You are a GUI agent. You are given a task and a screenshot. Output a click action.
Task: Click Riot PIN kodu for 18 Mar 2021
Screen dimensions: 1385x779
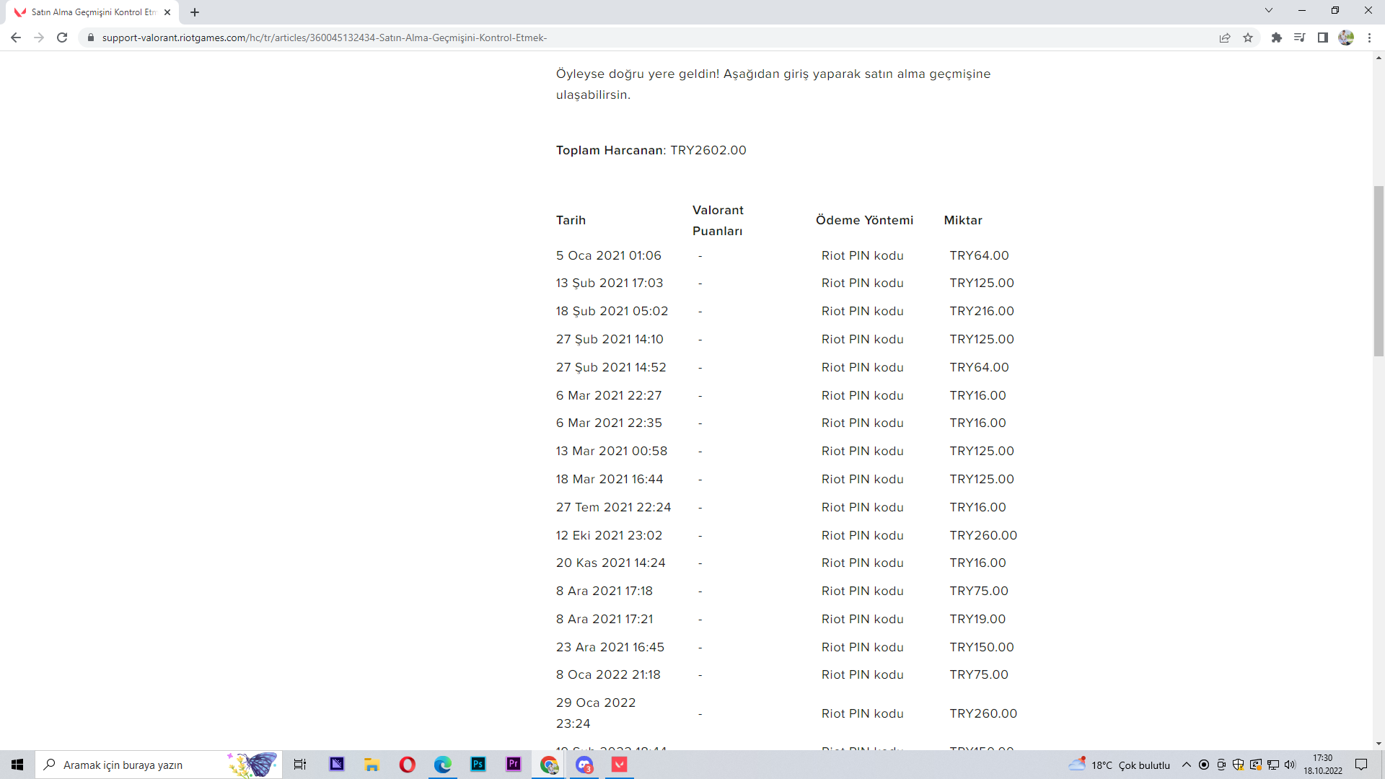[x=863, y=479]
